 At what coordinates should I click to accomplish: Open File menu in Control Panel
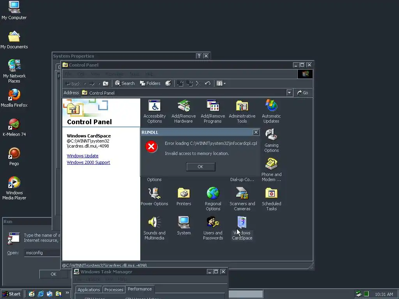[68, 74]
